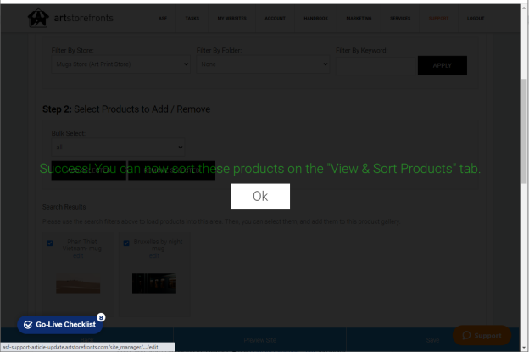Open the Bulk Select dropdown
Viewport: 529px width, 352px height.
click(118, 147)
